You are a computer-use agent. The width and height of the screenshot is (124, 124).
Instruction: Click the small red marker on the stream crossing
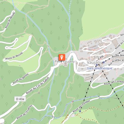73,102
